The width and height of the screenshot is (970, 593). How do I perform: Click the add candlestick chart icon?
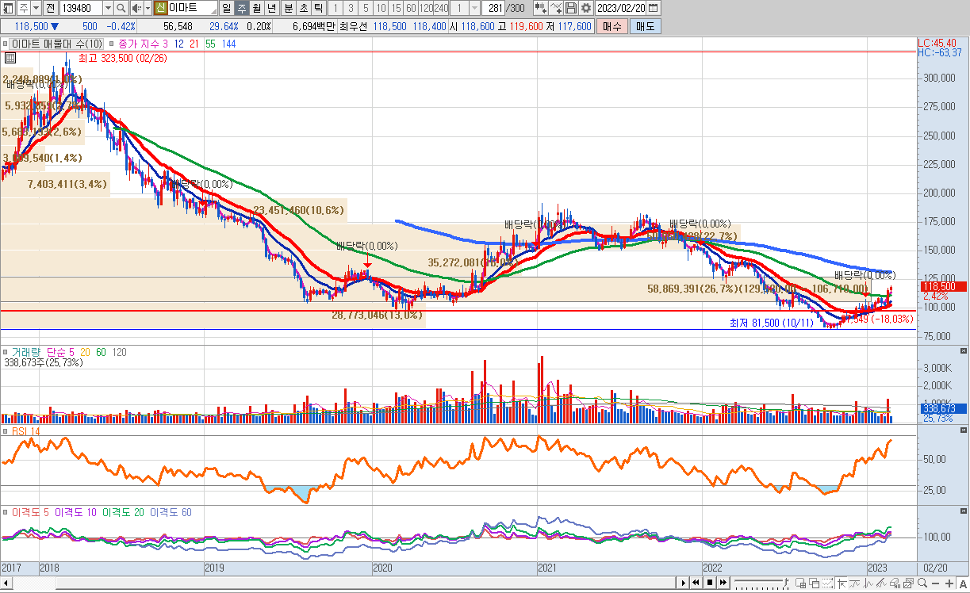point(541,8)
